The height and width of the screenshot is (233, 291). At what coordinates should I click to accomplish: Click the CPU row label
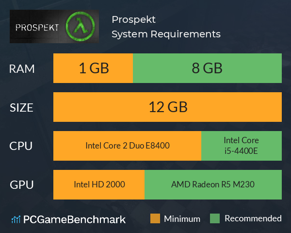pyautogui.click(x=21, y=146)
